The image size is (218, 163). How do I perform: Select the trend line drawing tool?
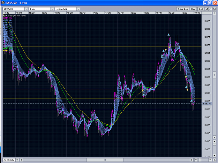coord(210,9)
